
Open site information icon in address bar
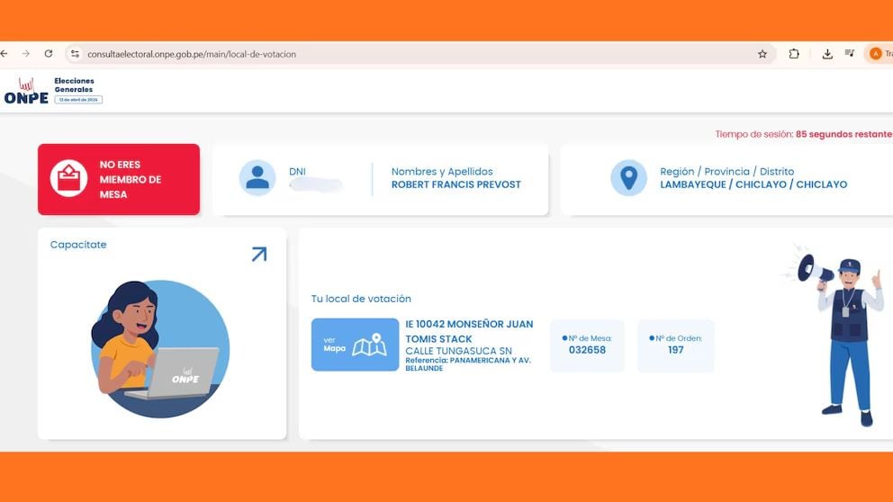tap(75, 54)
